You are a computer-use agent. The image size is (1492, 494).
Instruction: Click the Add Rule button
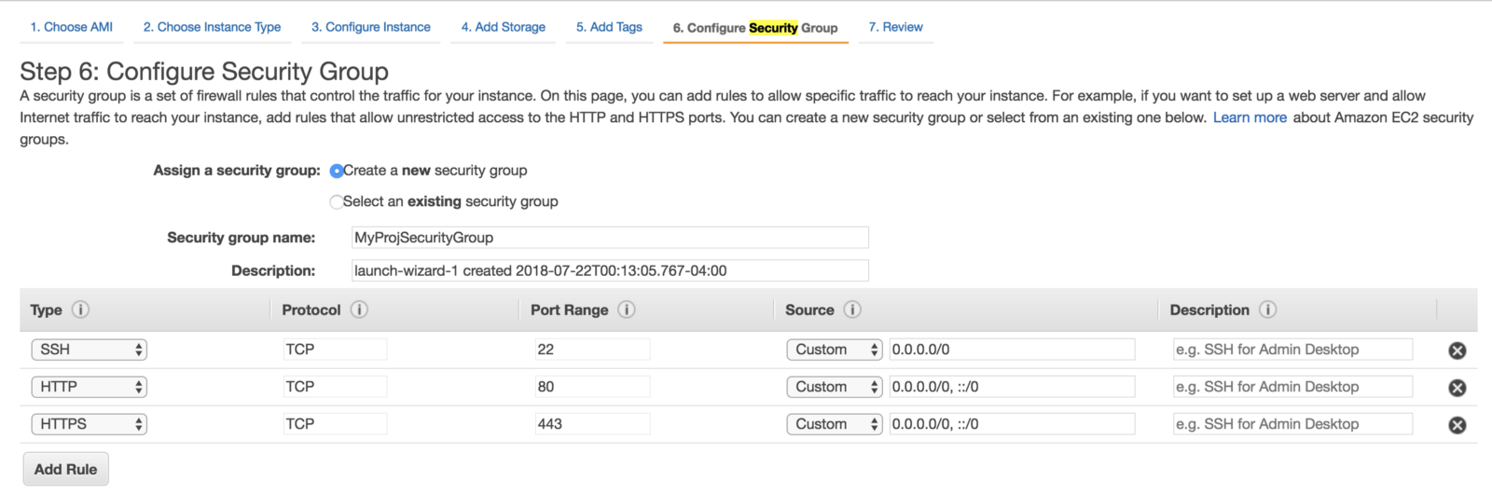65,469
